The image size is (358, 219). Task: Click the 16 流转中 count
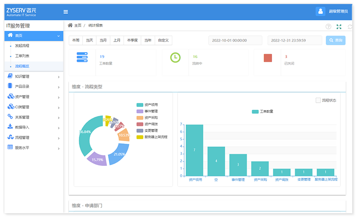point(195,57)
